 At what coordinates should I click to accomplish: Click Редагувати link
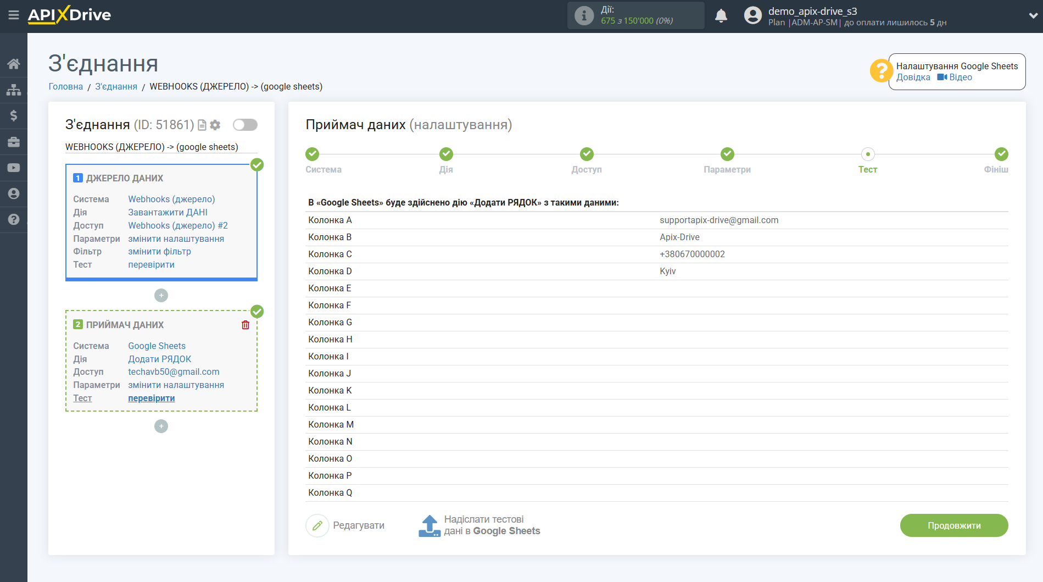pyautogui.click(x=359, y=525)
